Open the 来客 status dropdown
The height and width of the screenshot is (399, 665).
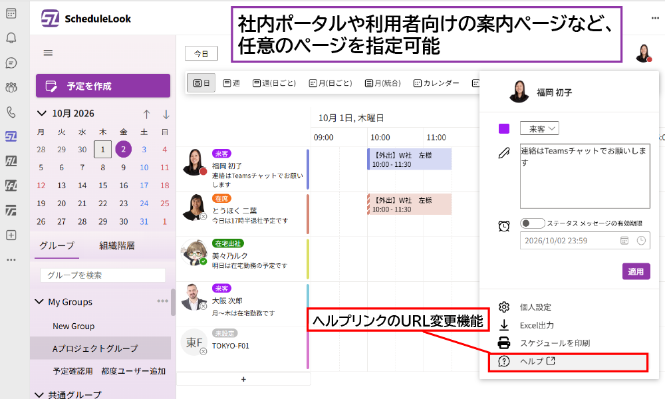539,128
